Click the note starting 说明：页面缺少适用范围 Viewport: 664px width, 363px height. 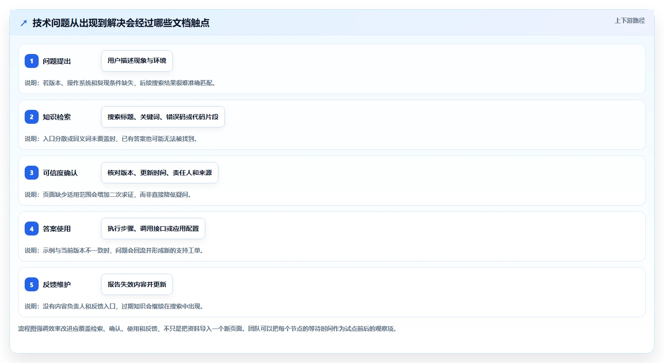[108, 195]
